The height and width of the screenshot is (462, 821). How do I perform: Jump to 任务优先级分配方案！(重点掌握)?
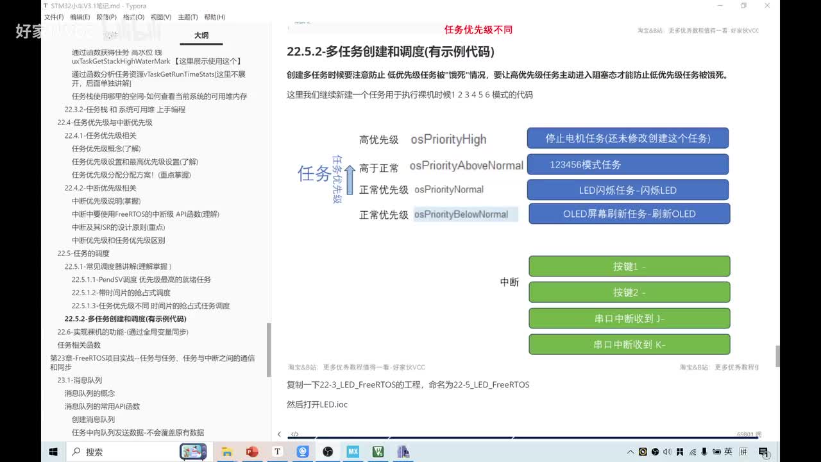131,175
